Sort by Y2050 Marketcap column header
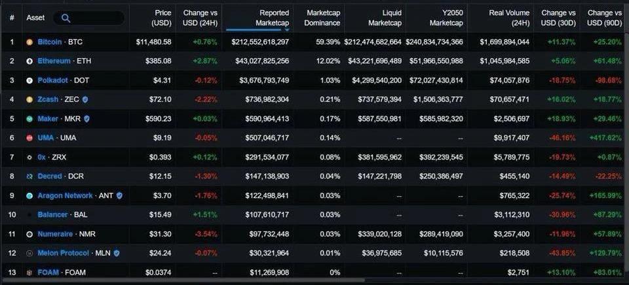 446,18
